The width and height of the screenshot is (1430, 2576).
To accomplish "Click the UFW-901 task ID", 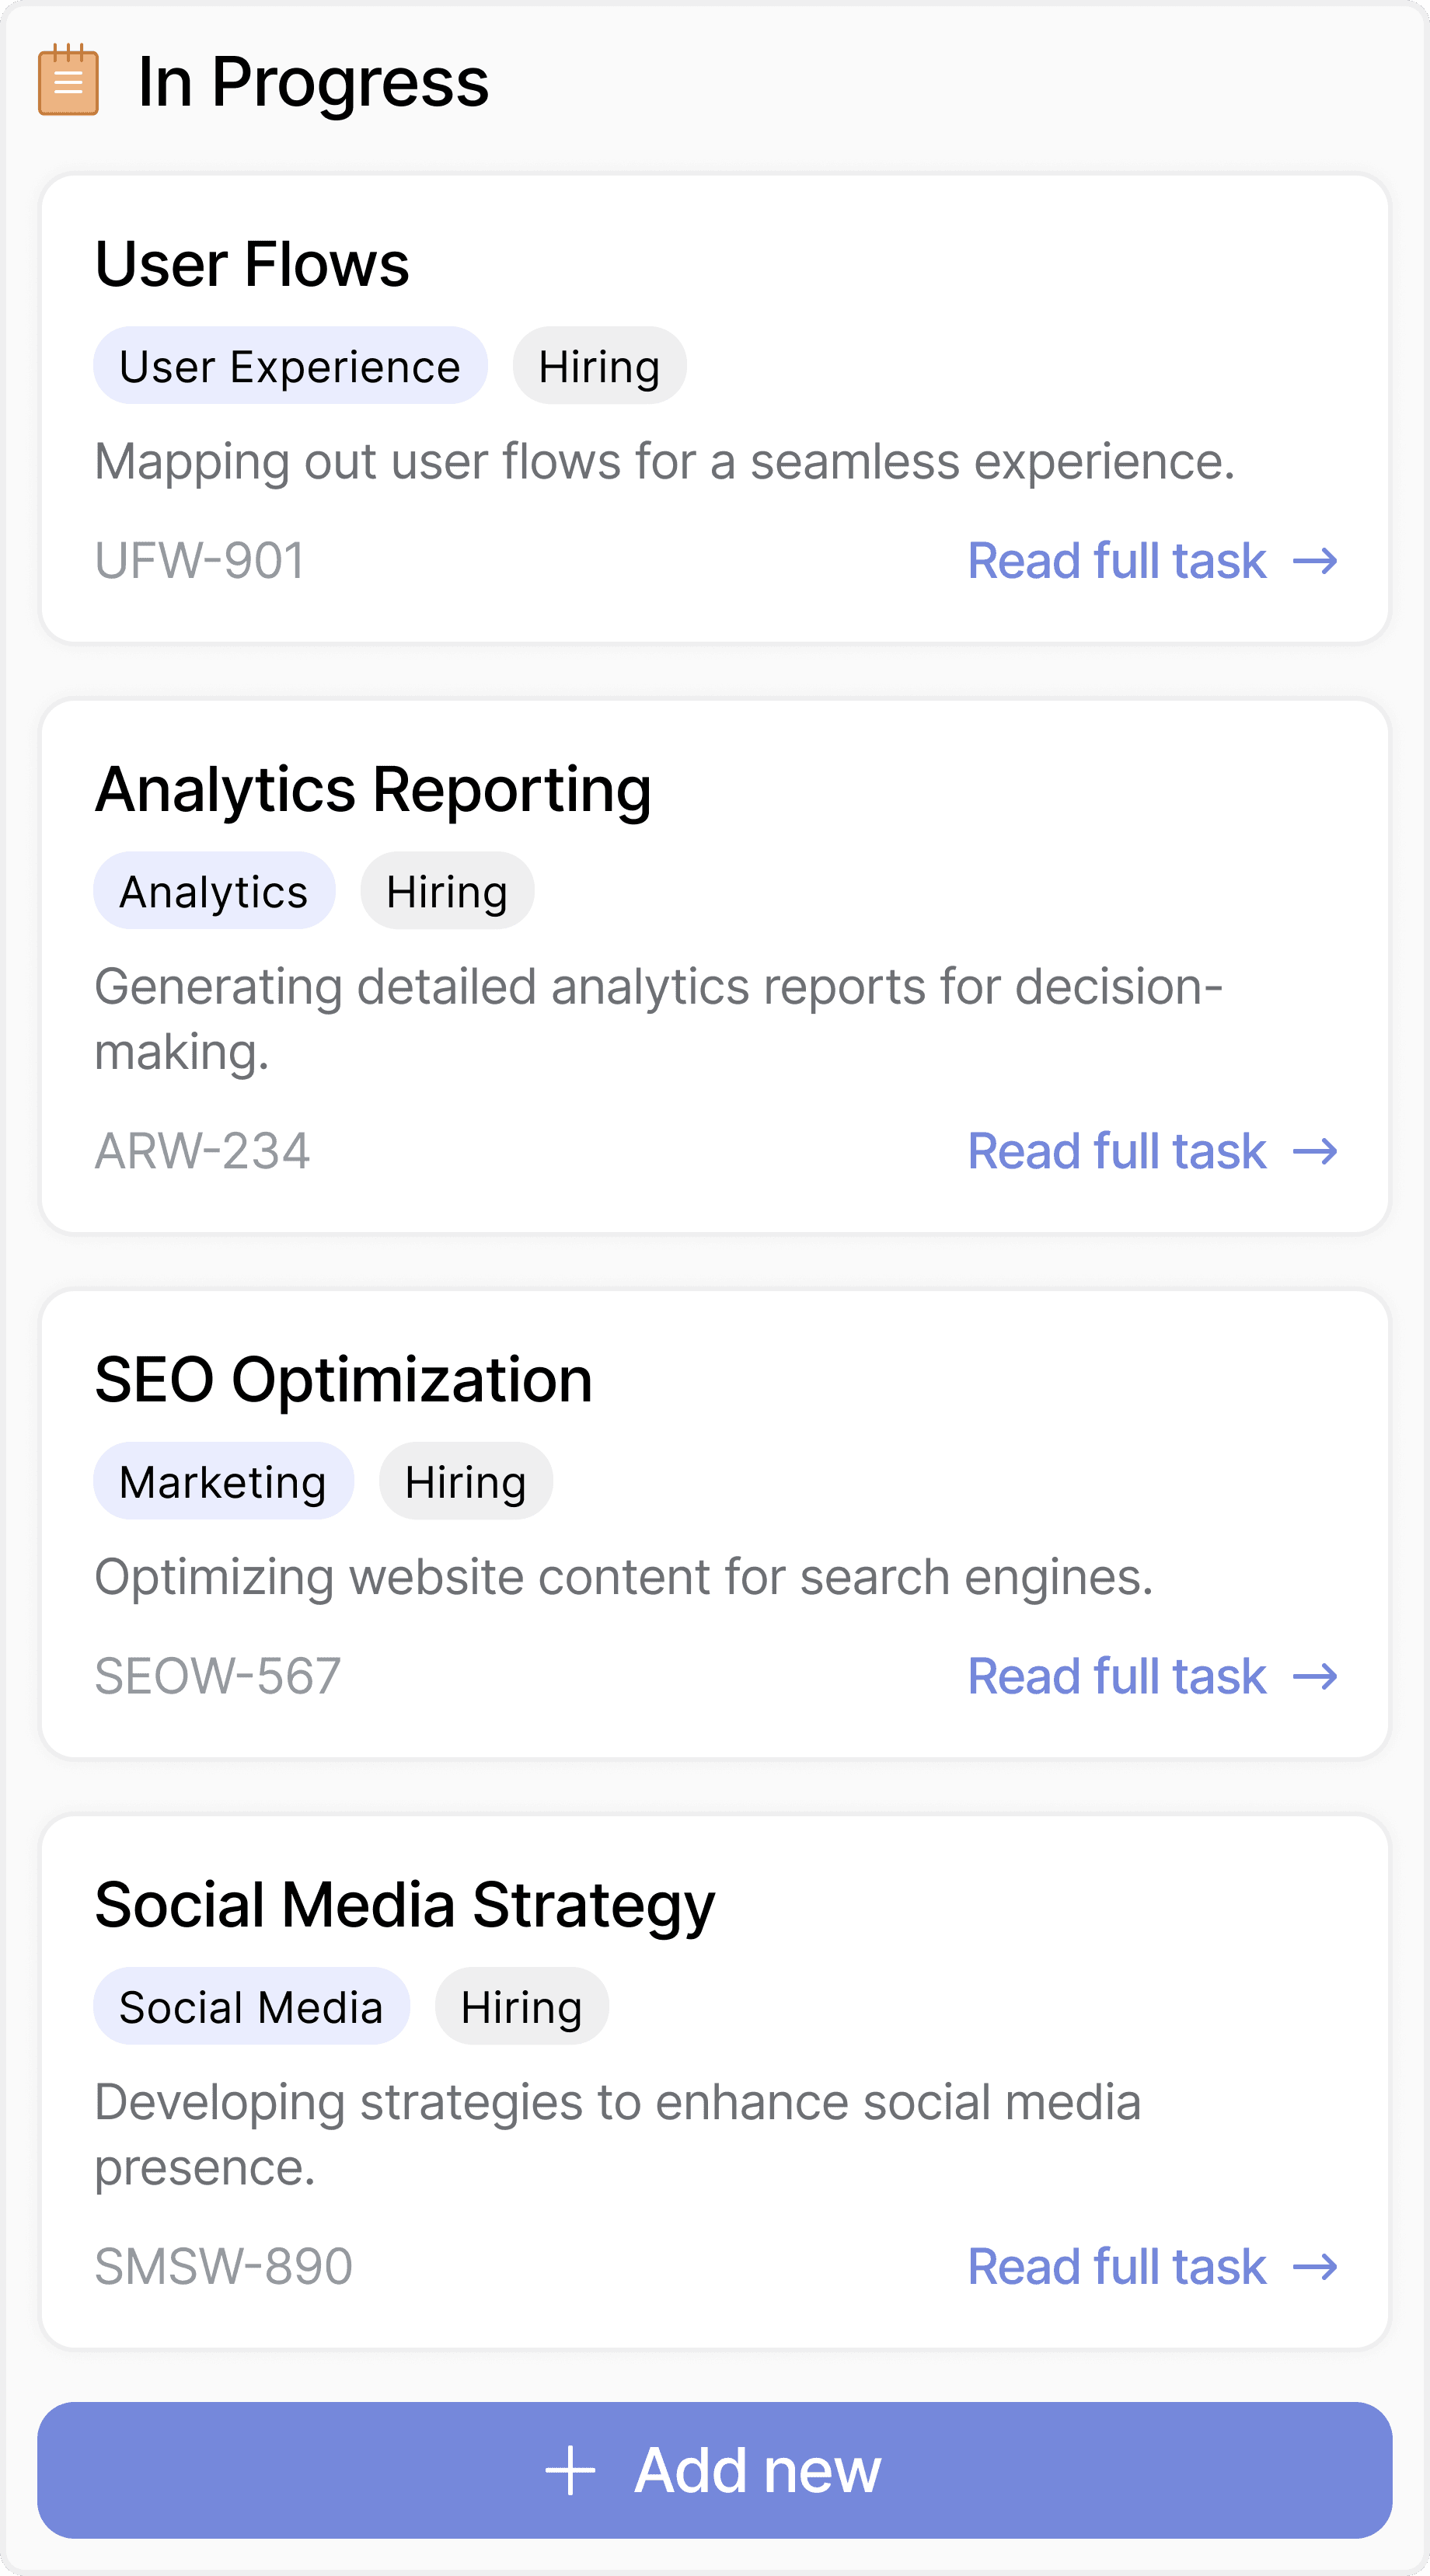I will (201, 561).
